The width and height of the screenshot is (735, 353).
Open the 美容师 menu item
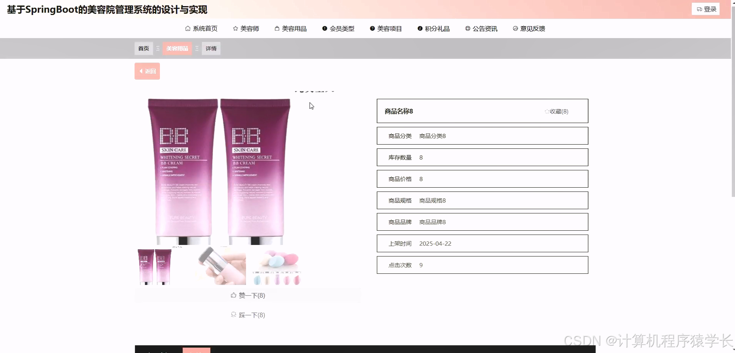tap(246, 28)
